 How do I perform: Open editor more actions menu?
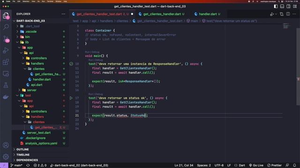pyautogui.click(x=294, y=14)
